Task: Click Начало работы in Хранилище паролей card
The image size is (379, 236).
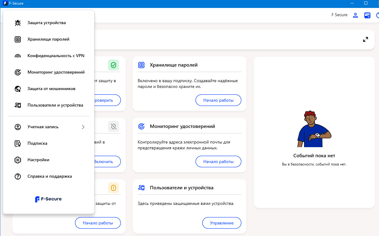Action: (218, 100)
